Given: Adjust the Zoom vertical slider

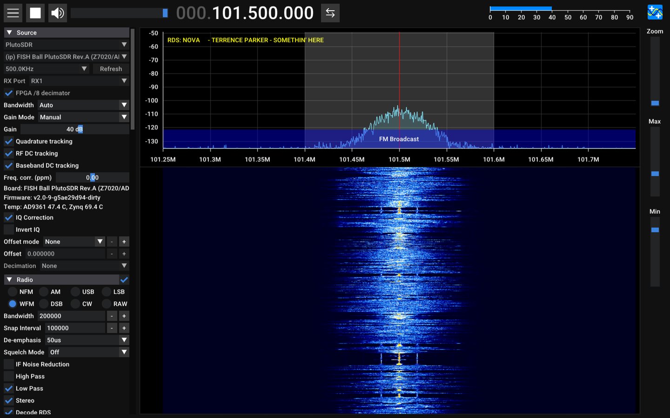Looking at the screenshot, I should click(x=655, y=72).
